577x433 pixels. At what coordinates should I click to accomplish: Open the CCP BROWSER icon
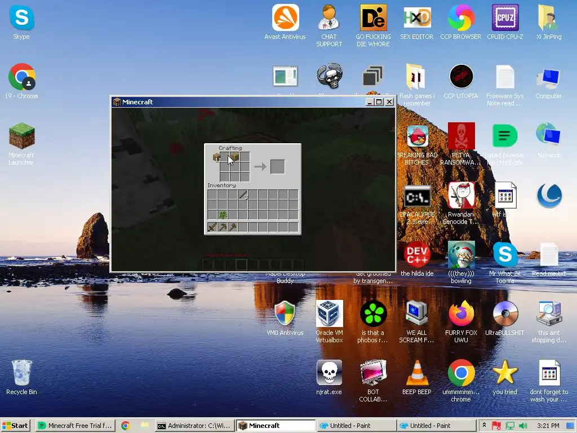pyautogui.click(x=461, y=22)
